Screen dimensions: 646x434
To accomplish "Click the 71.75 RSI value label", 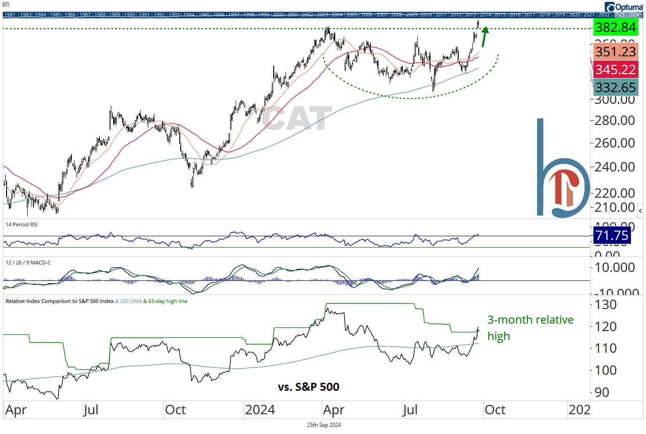I will (x=611, y=235).
